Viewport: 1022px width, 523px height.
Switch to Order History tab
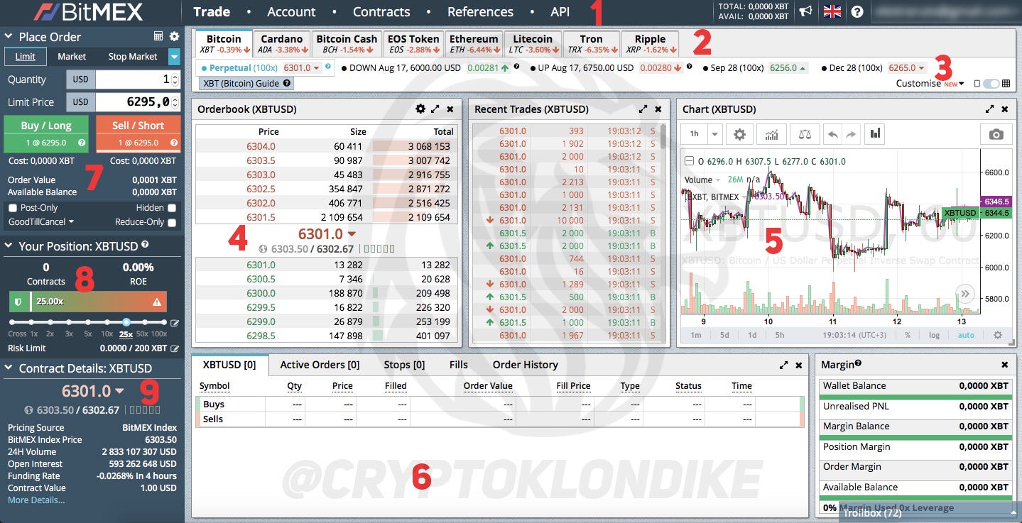[526, 365]
